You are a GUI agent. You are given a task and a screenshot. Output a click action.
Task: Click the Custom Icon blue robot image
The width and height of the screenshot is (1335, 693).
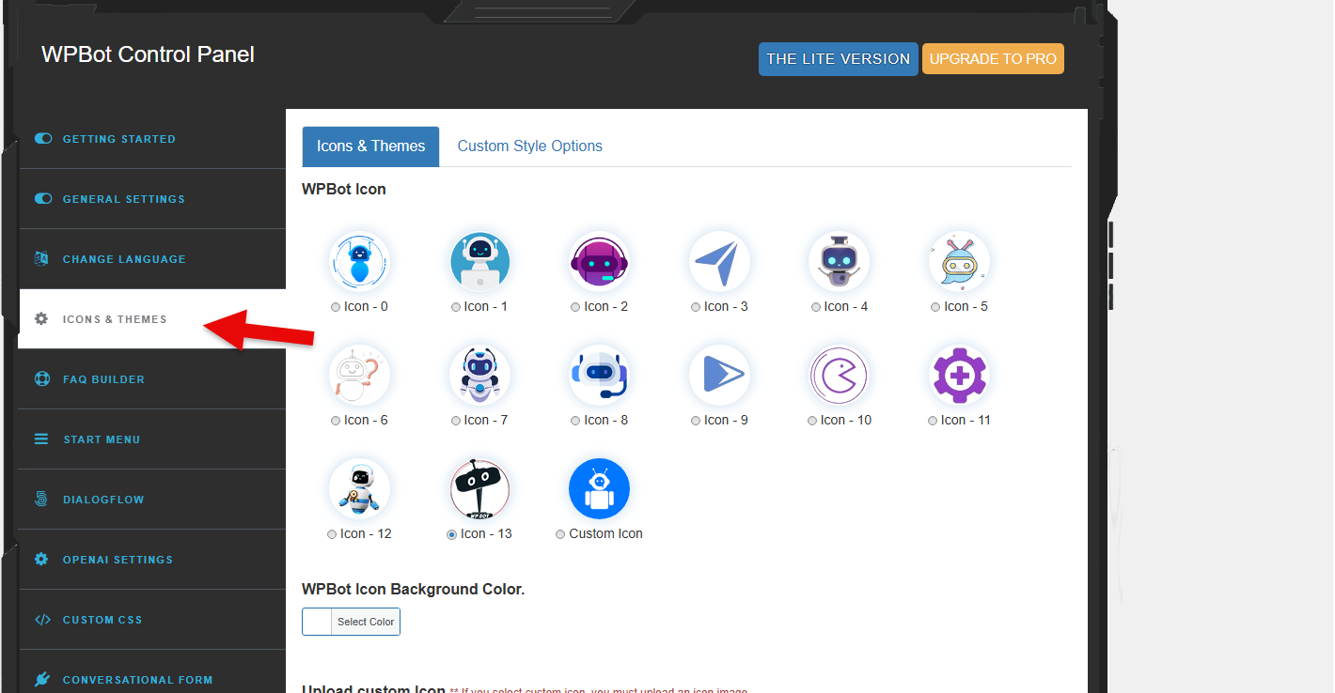coord(600,488)
